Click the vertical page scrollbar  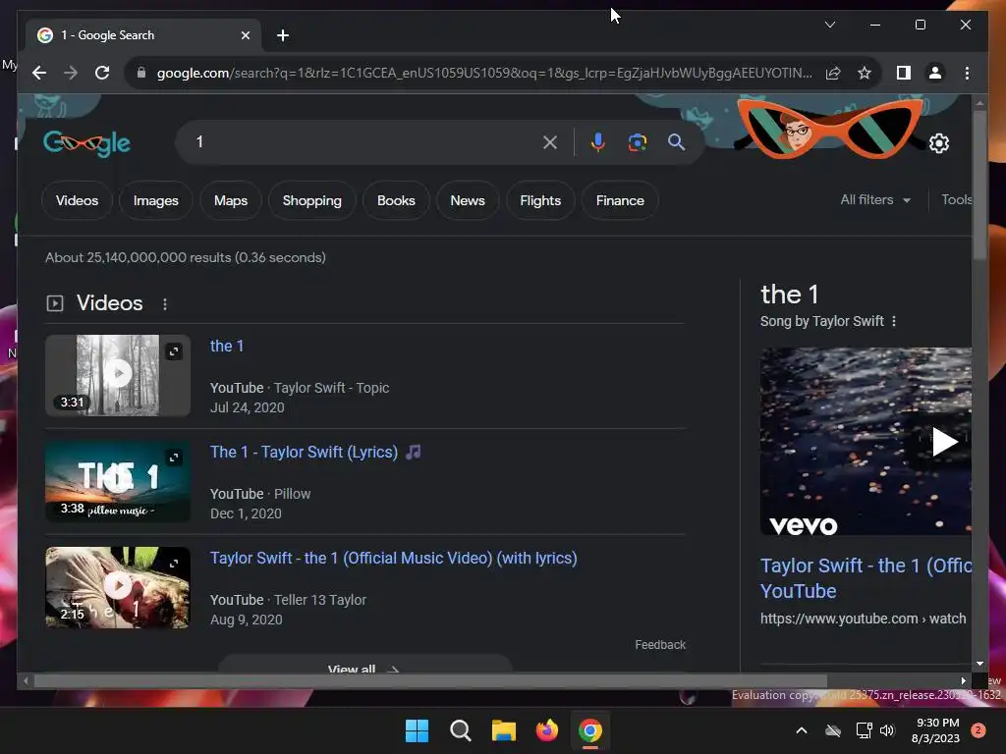pos(979,185)
